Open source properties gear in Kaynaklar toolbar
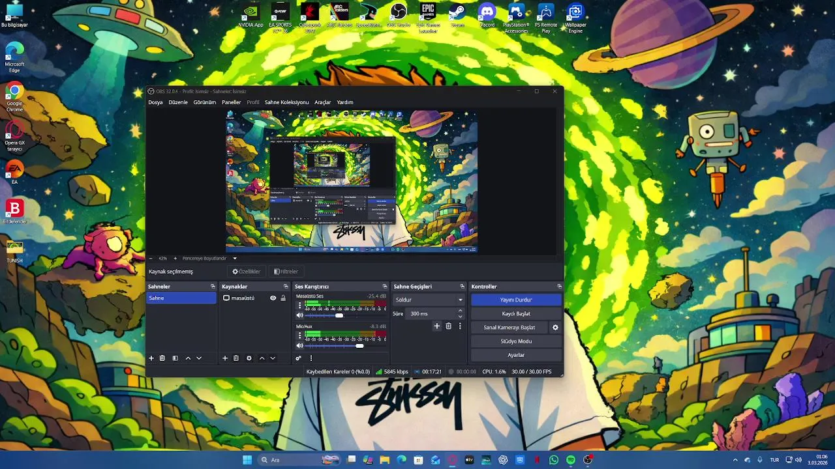The image size is (835, 469). pos(249,358)
